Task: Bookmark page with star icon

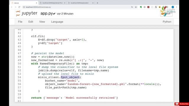Action: point(136,7)
